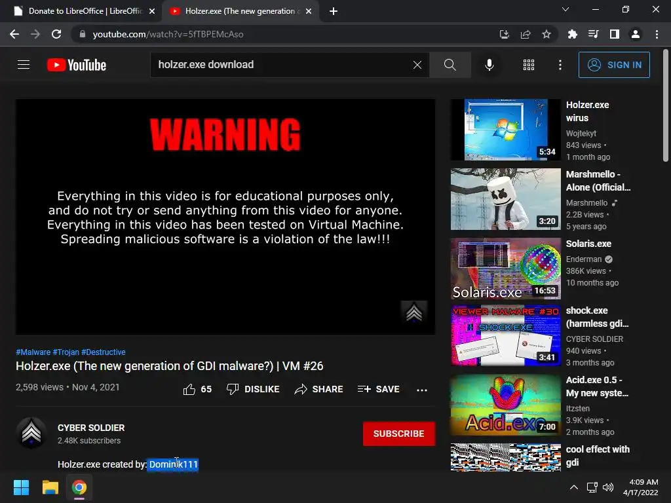
Task: Open volume icon in system tray
Action: point(607,487)
